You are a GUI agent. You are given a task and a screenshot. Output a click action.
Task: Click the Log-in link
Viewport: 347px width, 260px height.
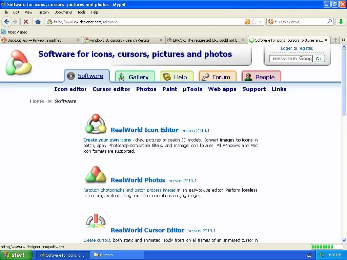coord(286,48)
